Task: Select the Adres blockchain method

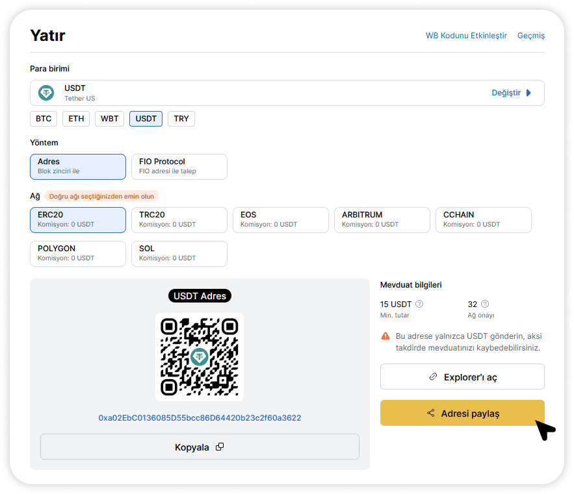Action: coord(77,166)
